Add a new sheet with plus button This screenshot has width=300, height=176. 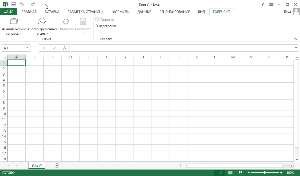[57, 166]
